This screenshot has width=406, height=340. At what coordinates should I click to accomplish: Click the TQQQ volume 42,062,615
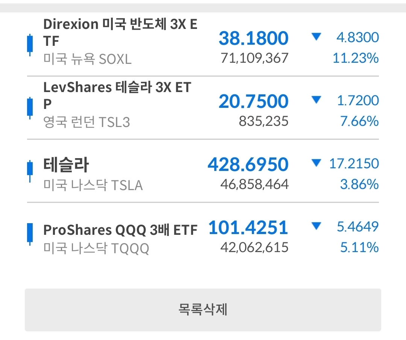[254, 248]
